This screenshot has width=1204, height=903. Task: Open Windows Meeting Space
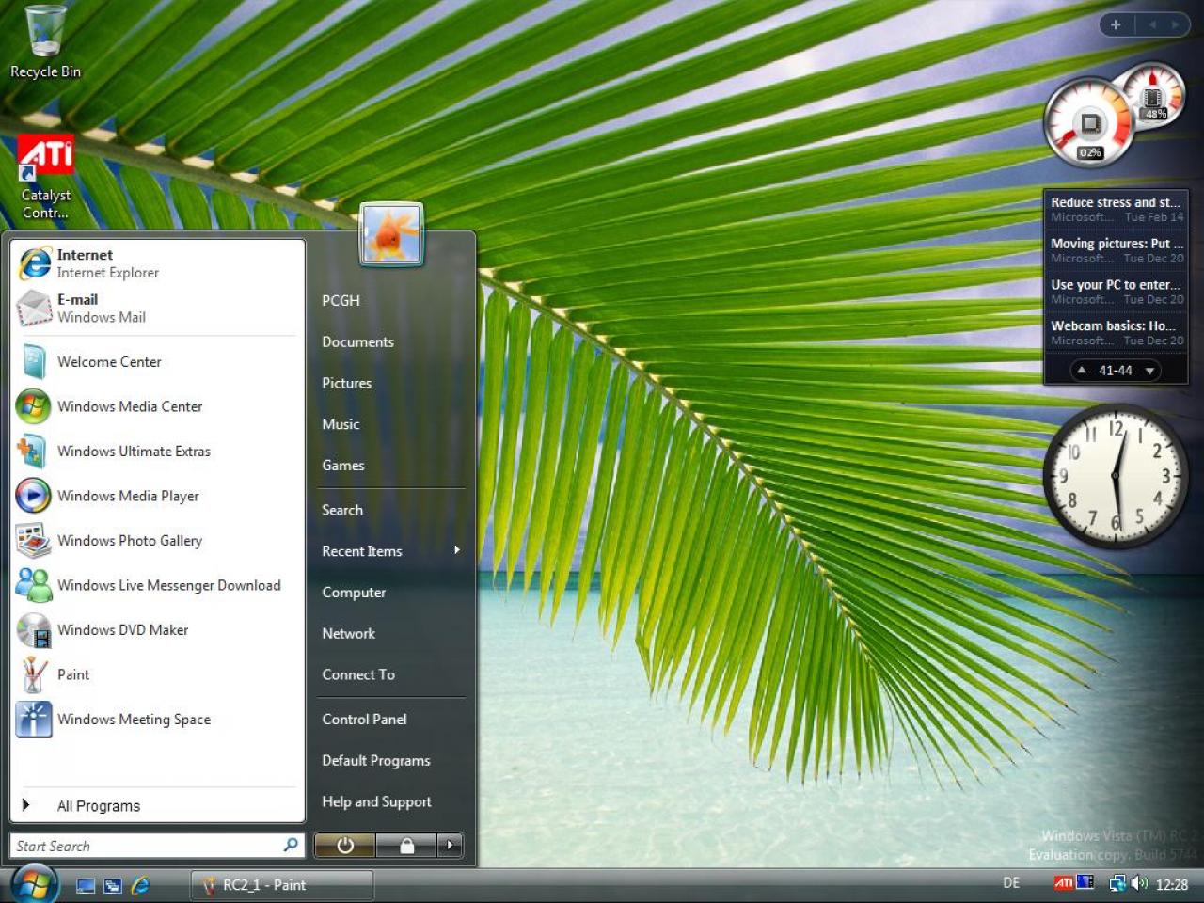click(157, 720)
